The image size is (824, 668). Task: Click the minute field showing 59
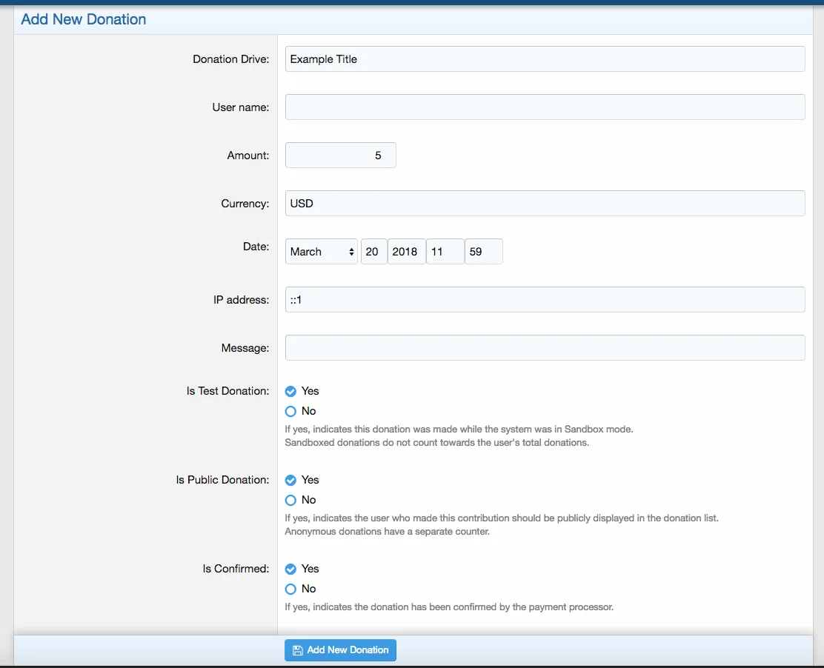(483, 252)
